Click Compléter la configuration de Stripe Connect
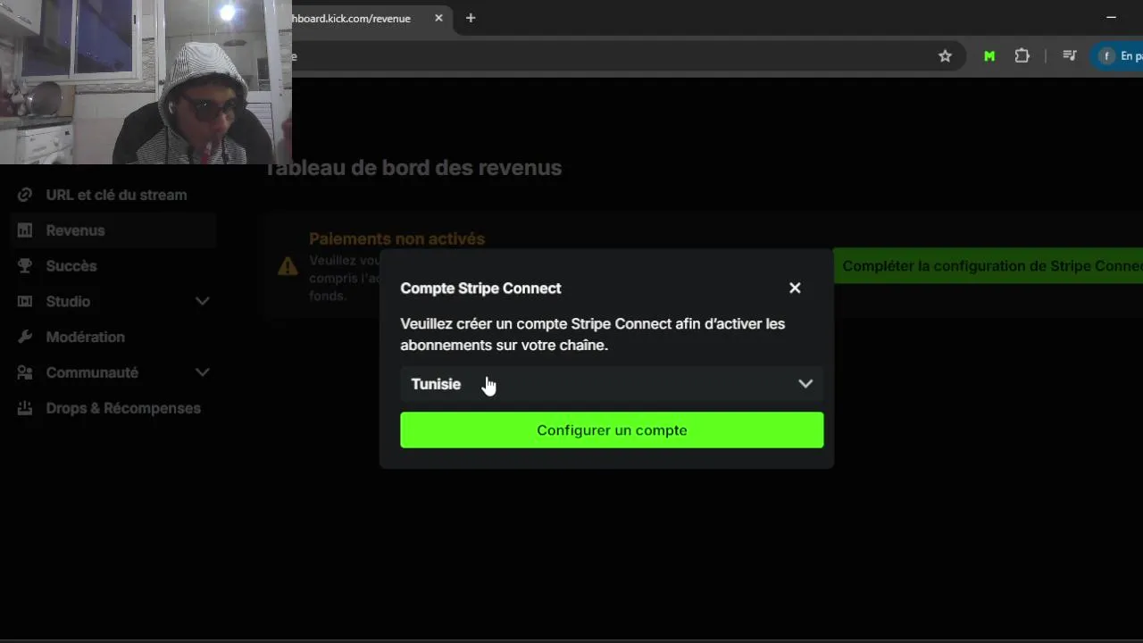The height and width of the screenshot is (643, 1143). click(x=989, y=266)
